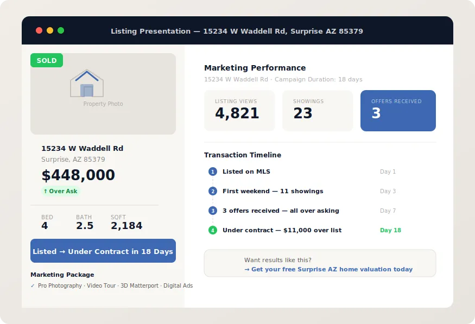Select the Listing Views card
Viewport: 475px width, 324px height.
point(239,111)
